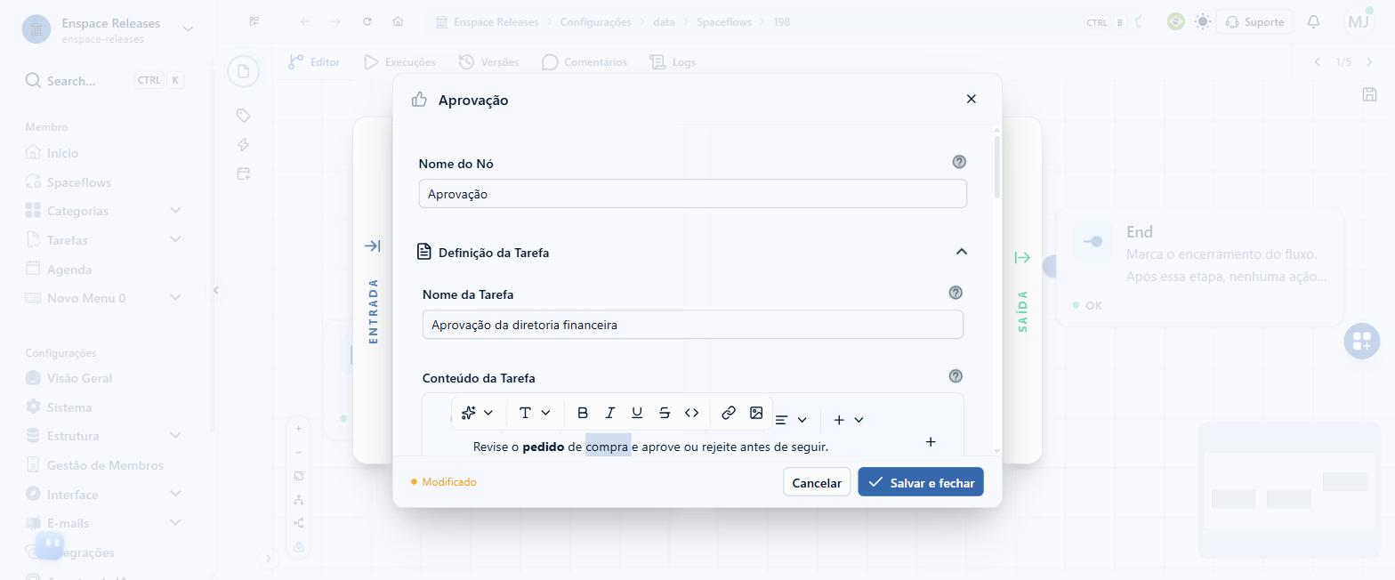Collapse the ENTRADA side panel
1395x580 pixels.
(x=373, y=246)
